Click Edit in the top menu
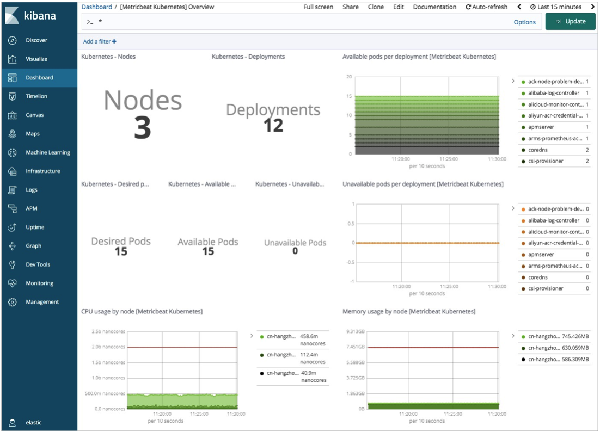The image size is (600, 432). 399,7
